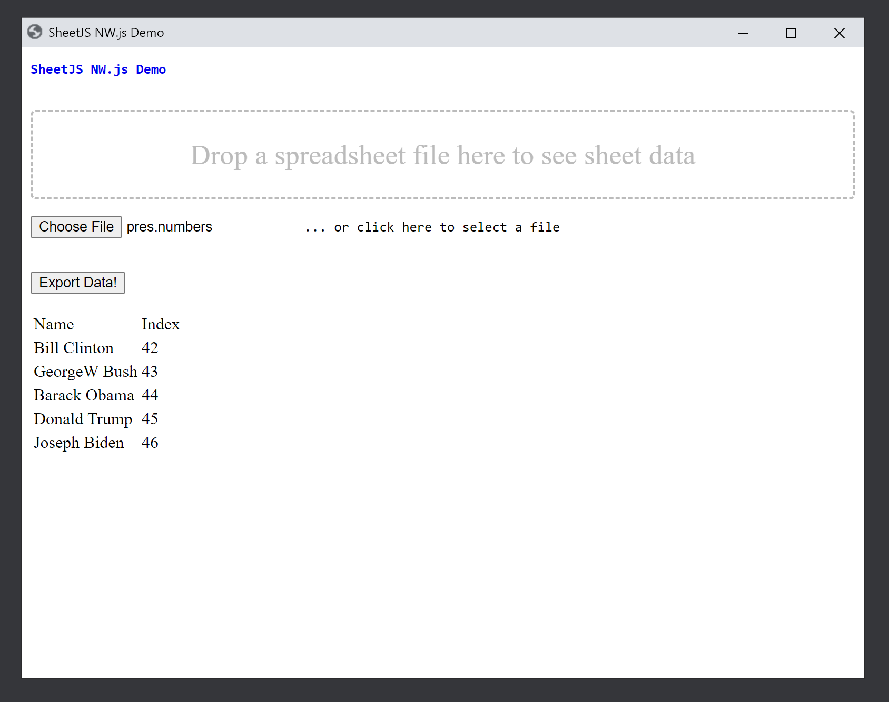Select the Joseph Biden entry
Image resolution: width=889 pixels, height=702 pixels.
tap(78, 442)
